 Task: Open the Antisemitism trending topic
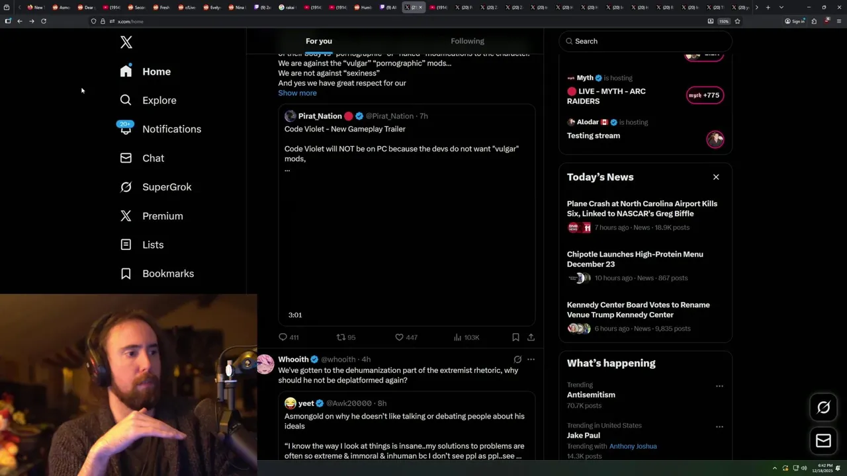[x=591, y=395]
